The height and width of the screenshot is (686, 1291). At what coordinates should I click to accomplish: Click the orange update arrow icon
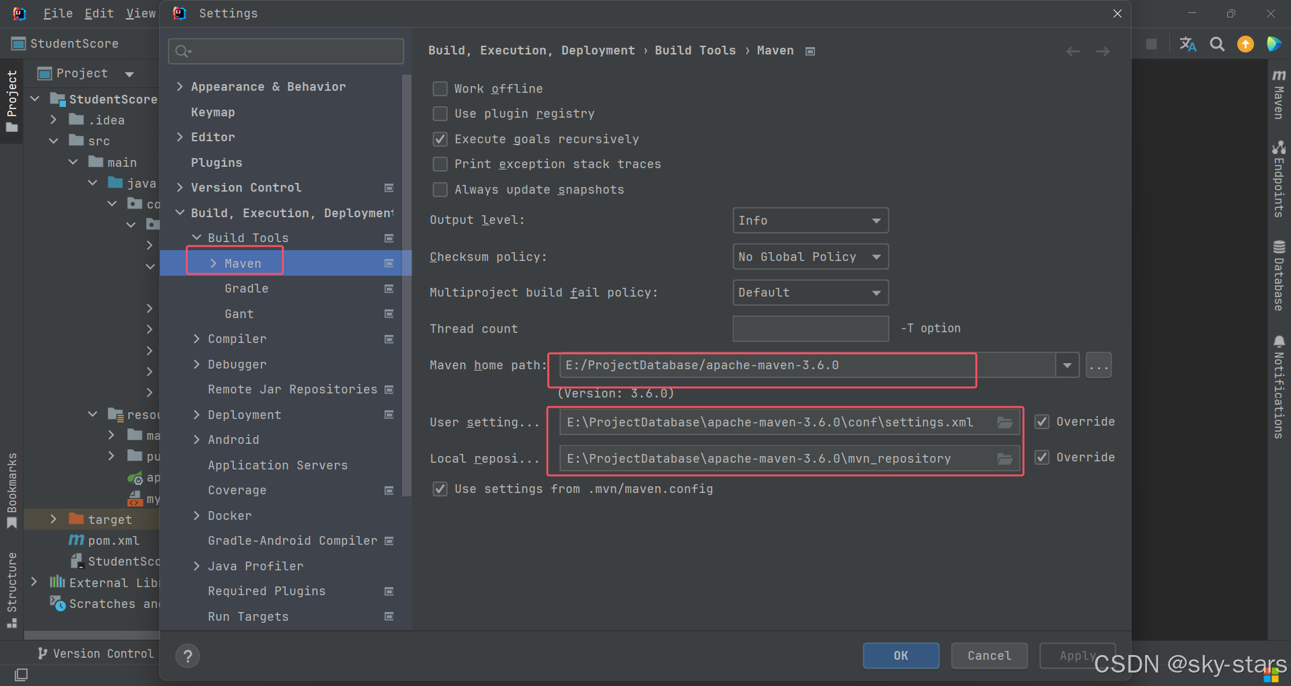tap(1246, 44)
